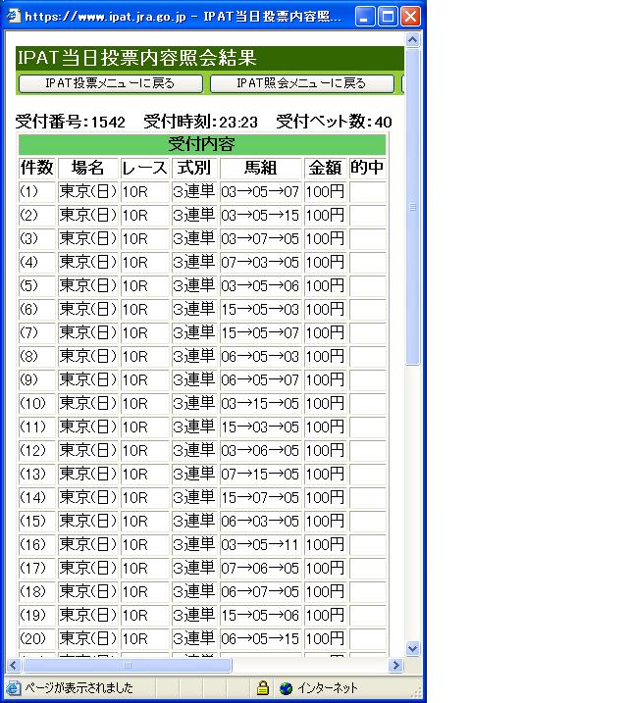Click the 15→07→05 combination cell
The height and width of the screenshot is (703, 628).
261,498
